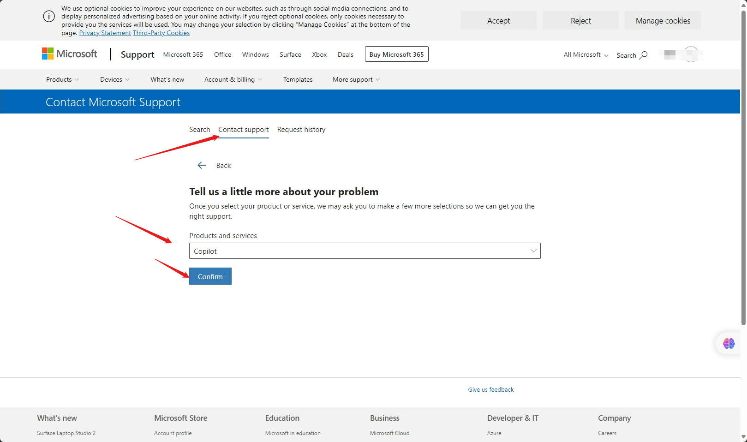Select the Contact support tab

pos(244,130)
